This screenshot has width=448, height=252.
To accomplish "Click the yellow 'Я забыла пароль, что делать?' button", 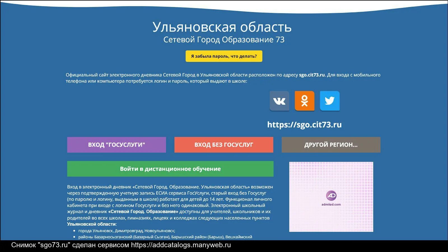I will 224,56.
